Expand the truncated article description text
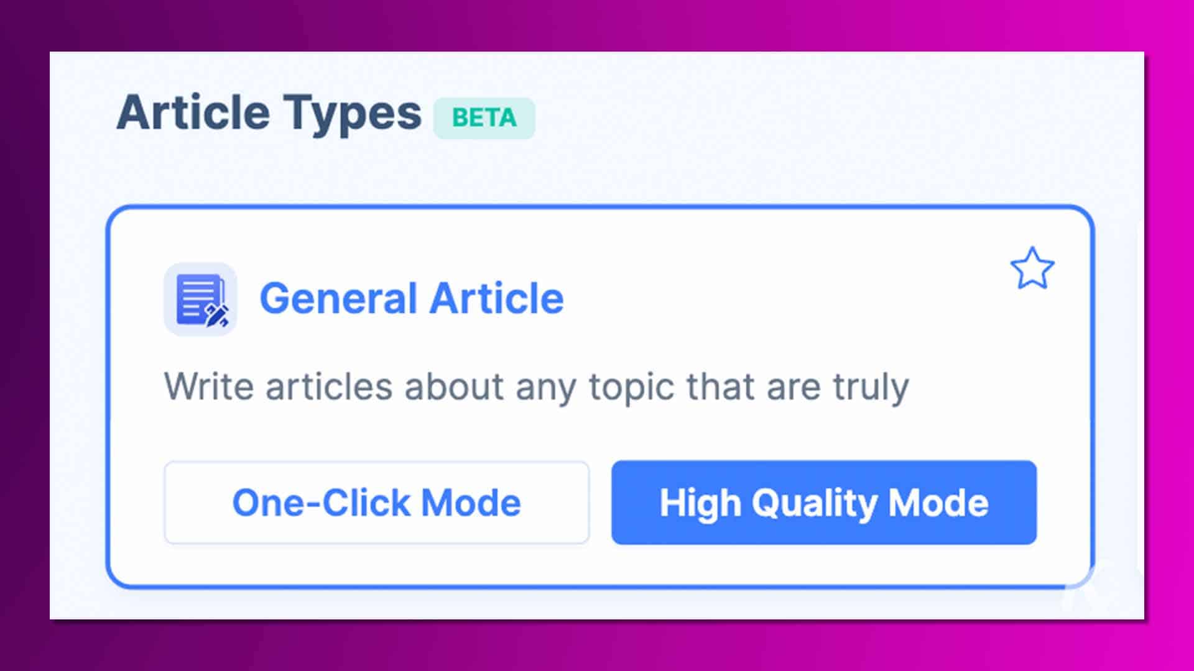Screen dimensions: 1194x671 click(x=535, y=385)
